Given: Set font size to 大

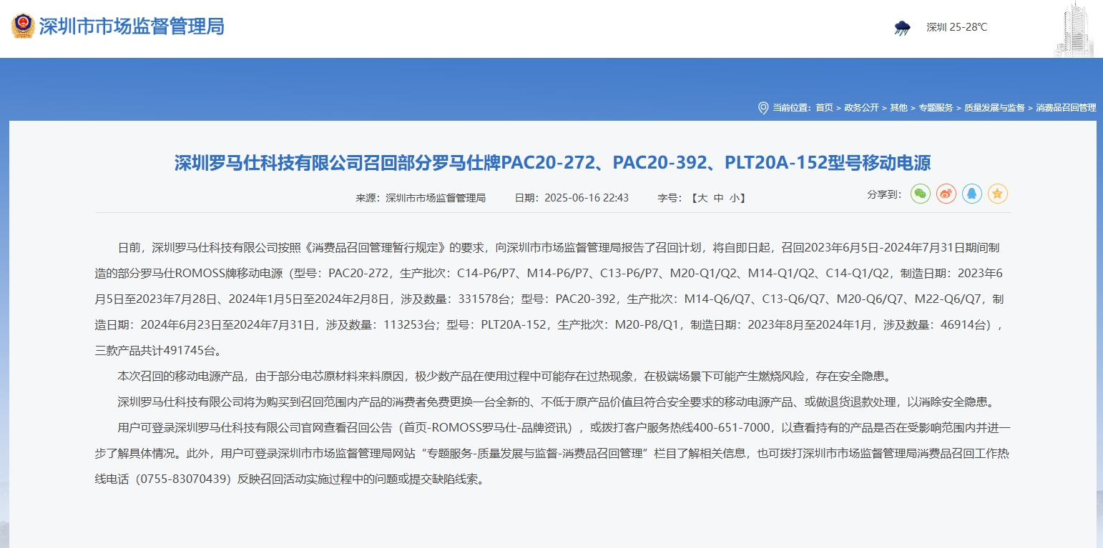Looking at the screenshot, I should [702, 198].
